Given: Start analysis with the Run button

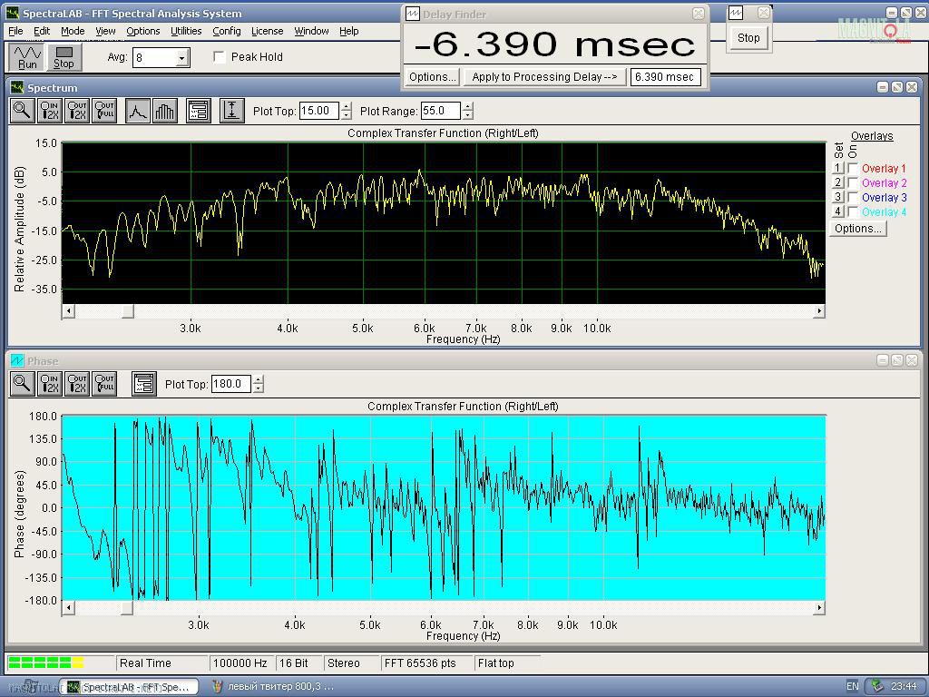Looking at the screenshot, I should [26, 57].
